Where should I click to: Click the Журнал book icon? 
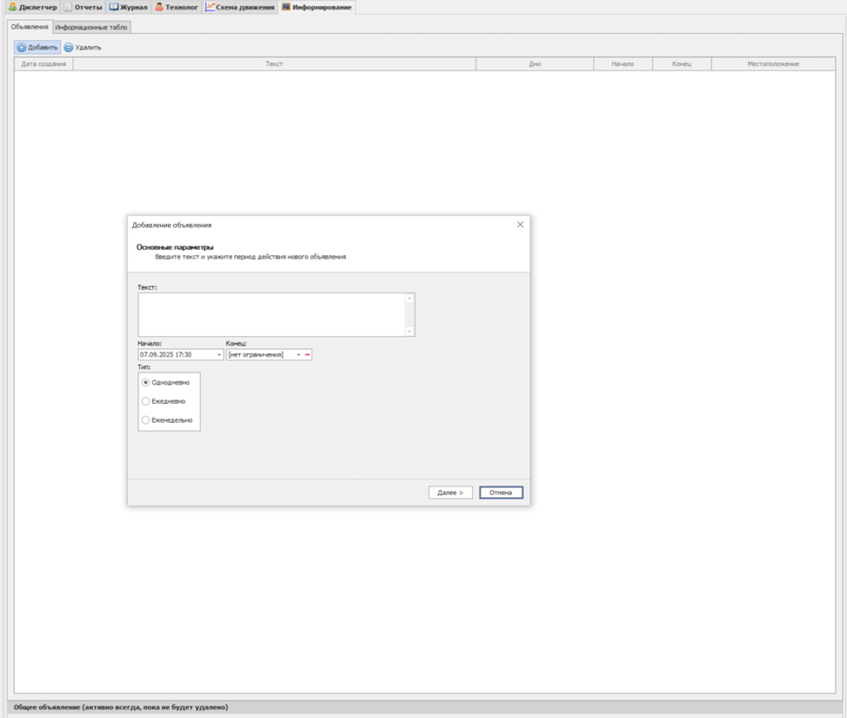click(114, 7)
